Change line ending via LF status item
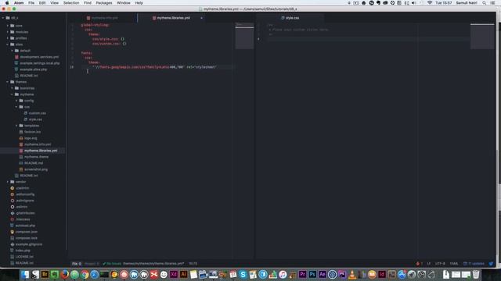Viewport: 501px width, 281px height. pyautogui.click(x=429, y=264)
